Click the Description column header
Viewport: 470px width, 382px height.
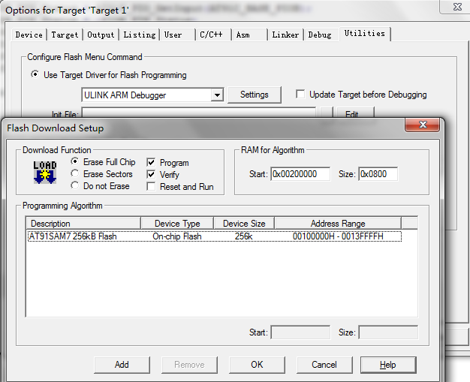(83, 223)
